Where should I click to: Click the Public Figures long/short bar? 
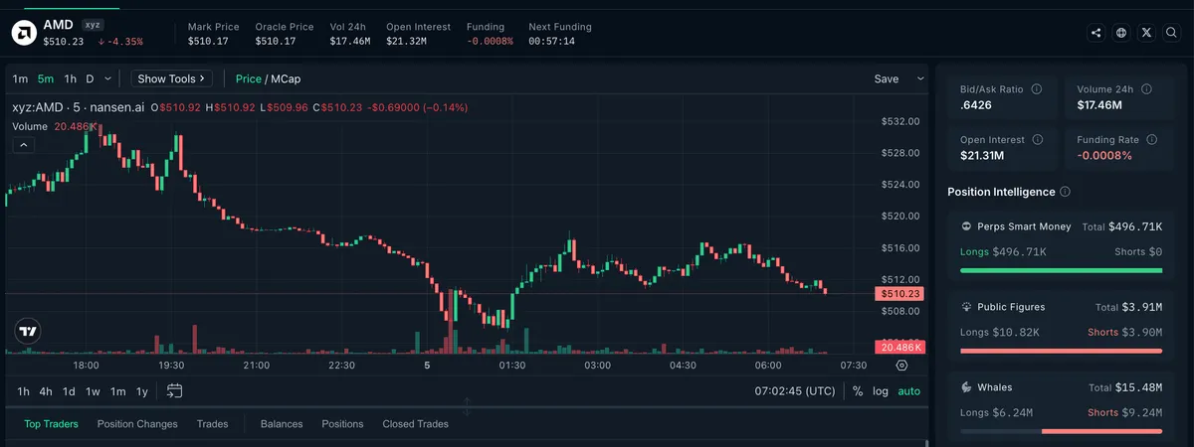coord(1061,351)
